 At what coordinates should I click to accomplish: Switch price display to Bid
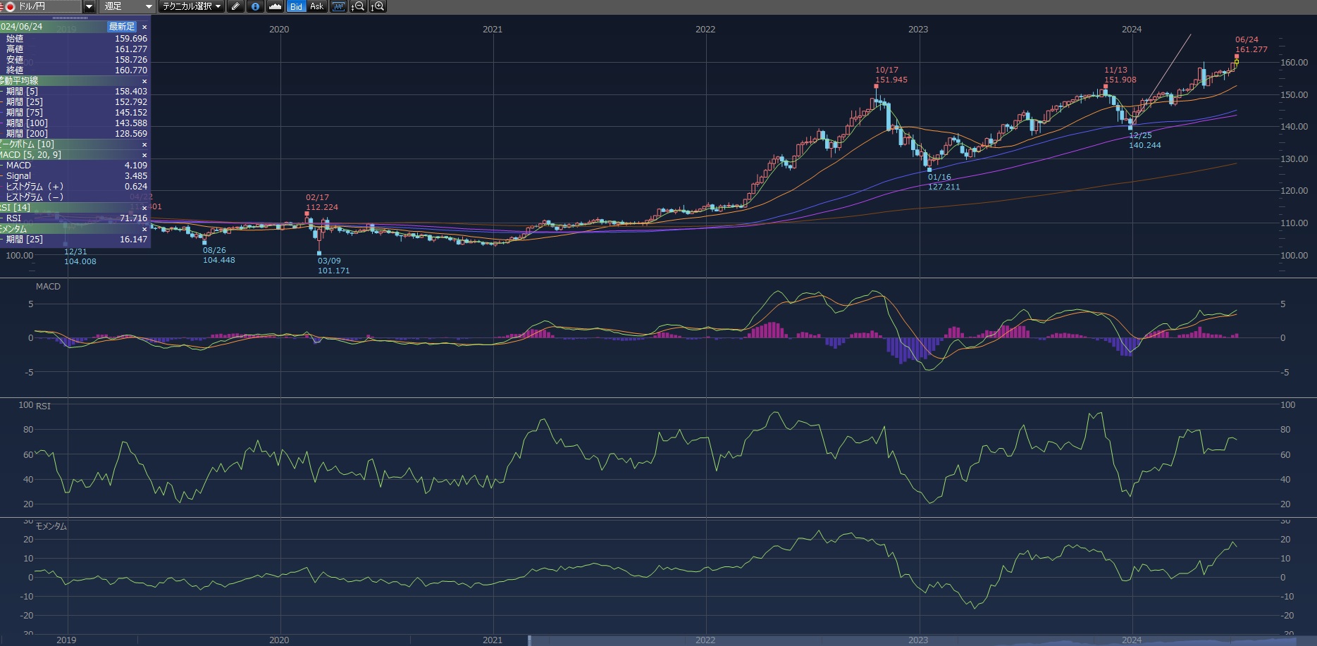coord(296,6)
